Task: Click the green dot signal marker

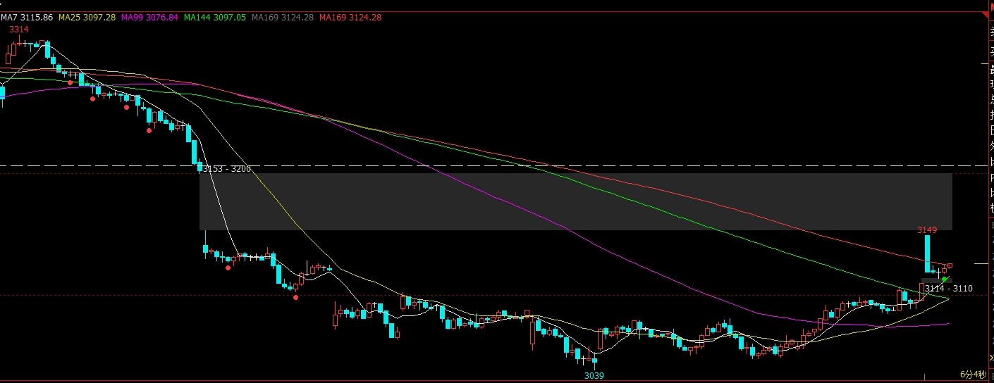Action: (x=945, y=280)
